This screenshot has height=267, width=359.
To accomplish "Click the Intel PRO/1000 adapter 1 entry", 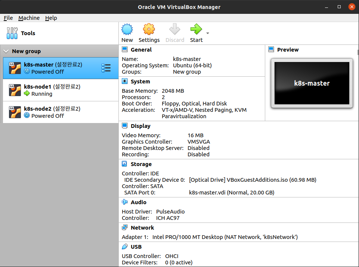I will 225,237.
